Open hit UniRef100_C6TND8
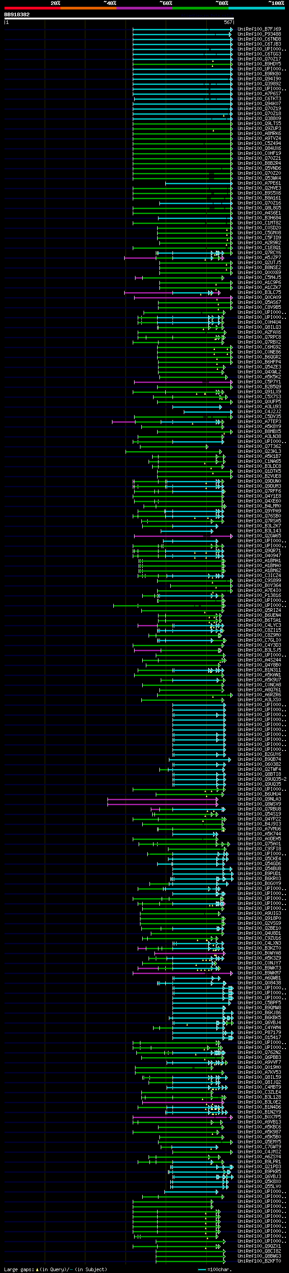289x1273 pixels. (259, 39)
